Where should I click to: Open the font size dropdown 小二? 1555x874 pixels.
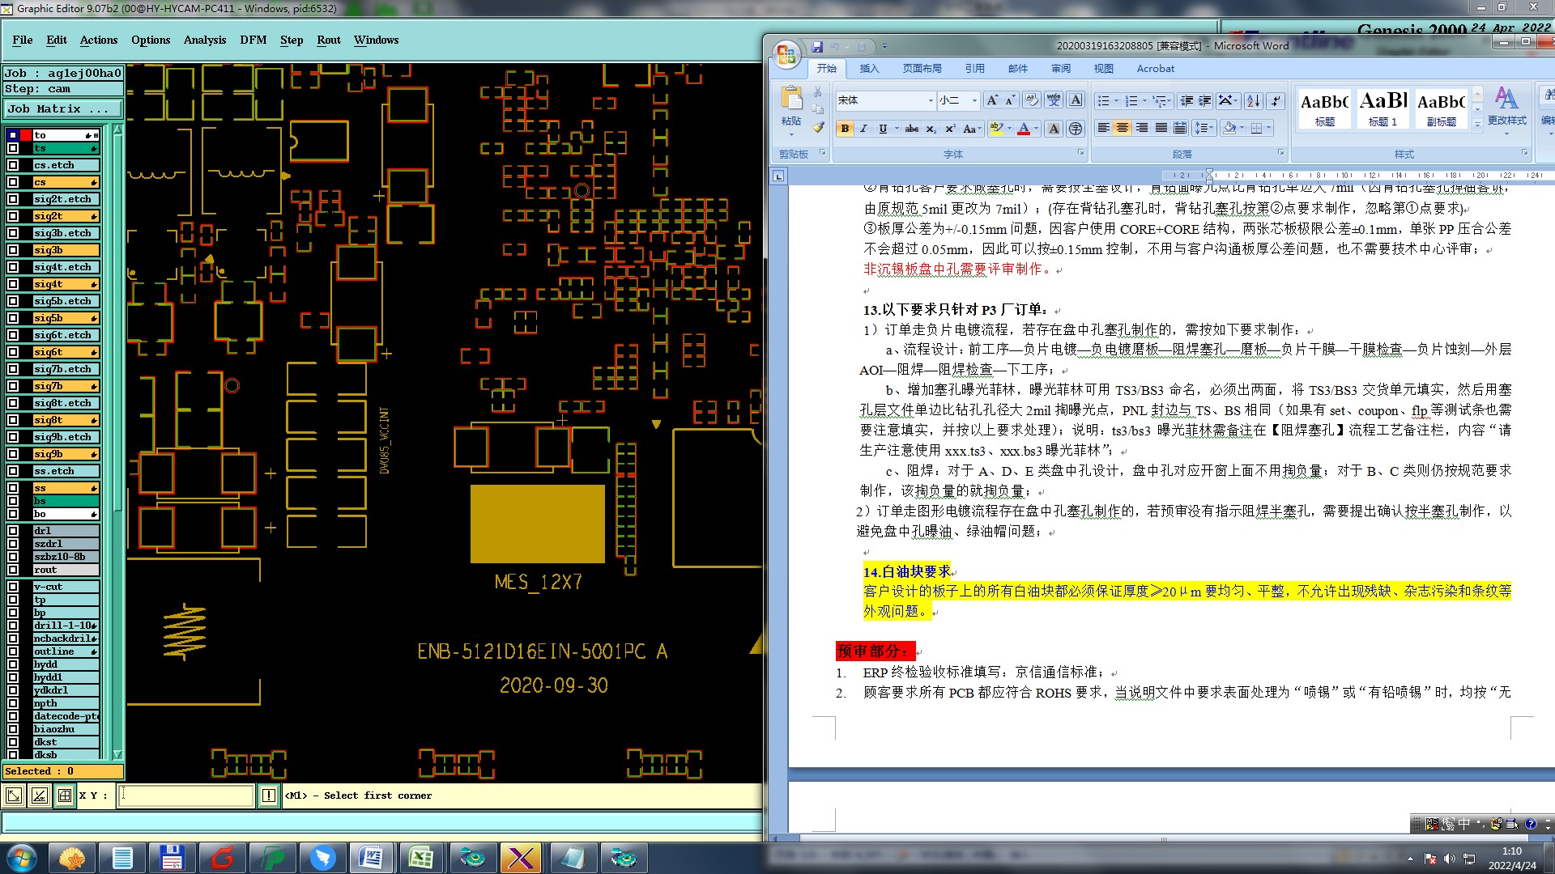(x=974, y=100)
